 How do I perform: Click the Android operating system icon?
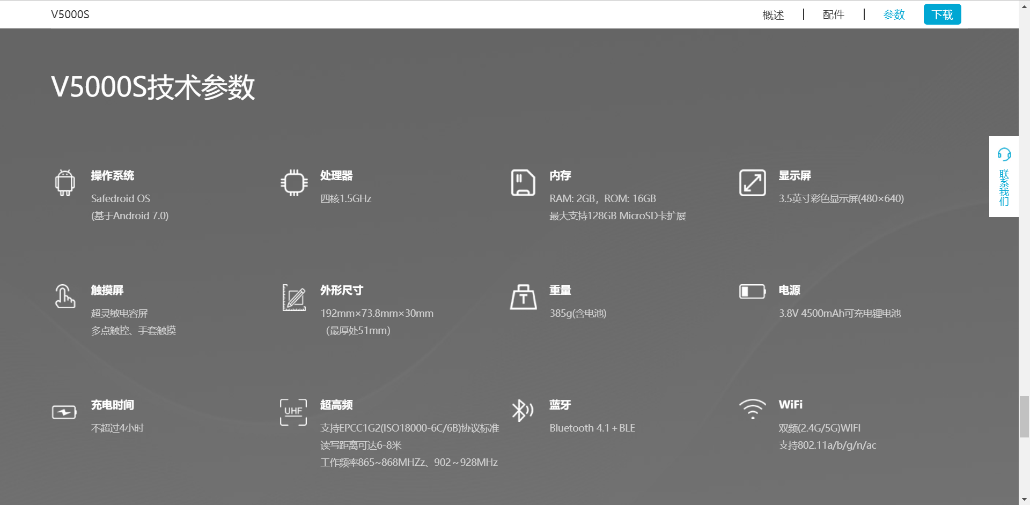point(65,183)
